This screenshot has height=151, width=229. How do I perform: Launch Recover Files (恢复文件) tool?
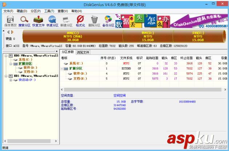pos(39,21)
